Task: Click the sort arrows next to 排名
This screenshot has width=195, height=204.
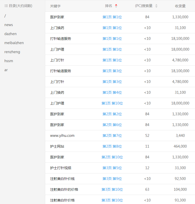Action: tap(116, 6)
